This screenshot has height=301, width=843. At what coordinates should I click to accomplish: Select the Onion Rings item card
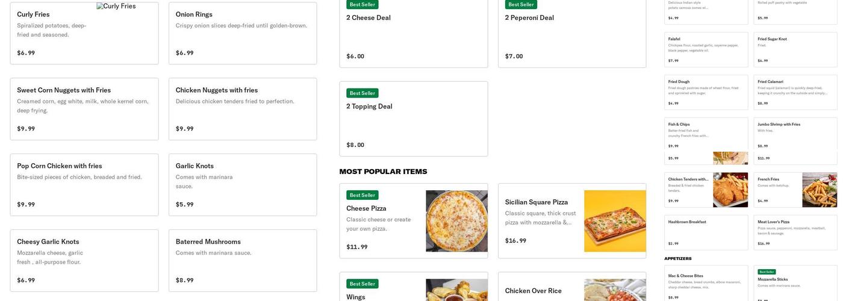[x=243, y=33]
